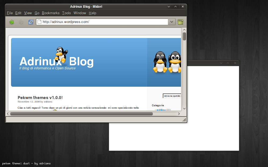Open the post 'Pekwm themes v1.0.0!'
This screenshot has width=268, height=167.
click(x=40, y=98)
